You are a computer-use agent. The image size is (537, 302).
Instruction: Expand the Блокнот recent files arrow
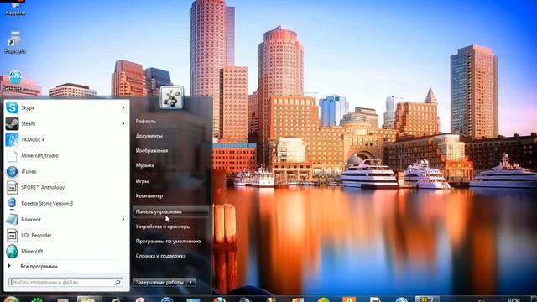tap(123, 219)
